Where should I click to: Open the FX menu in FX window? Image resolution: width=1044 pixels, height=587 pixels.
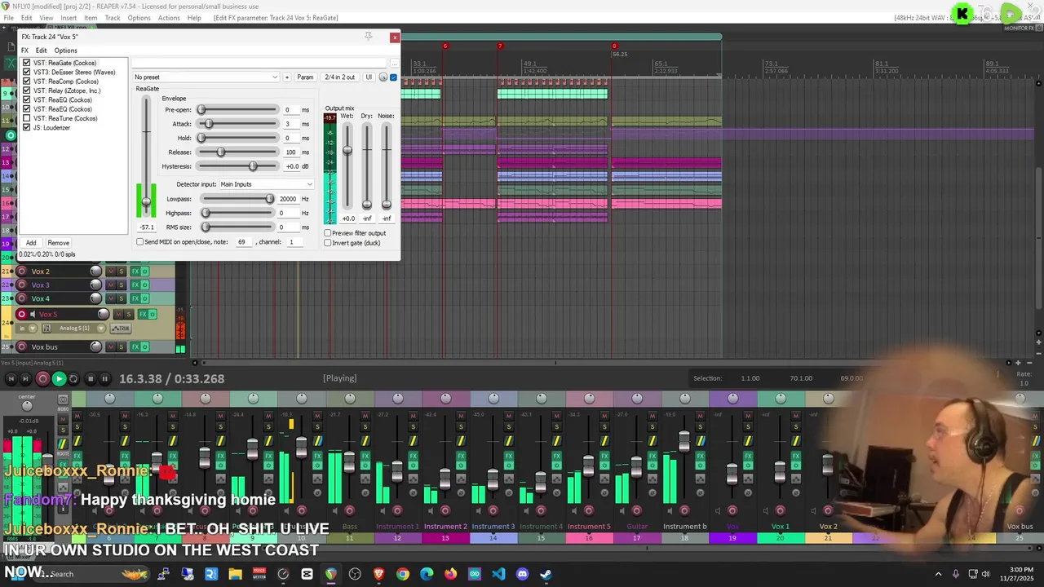[x=24, y=51]
